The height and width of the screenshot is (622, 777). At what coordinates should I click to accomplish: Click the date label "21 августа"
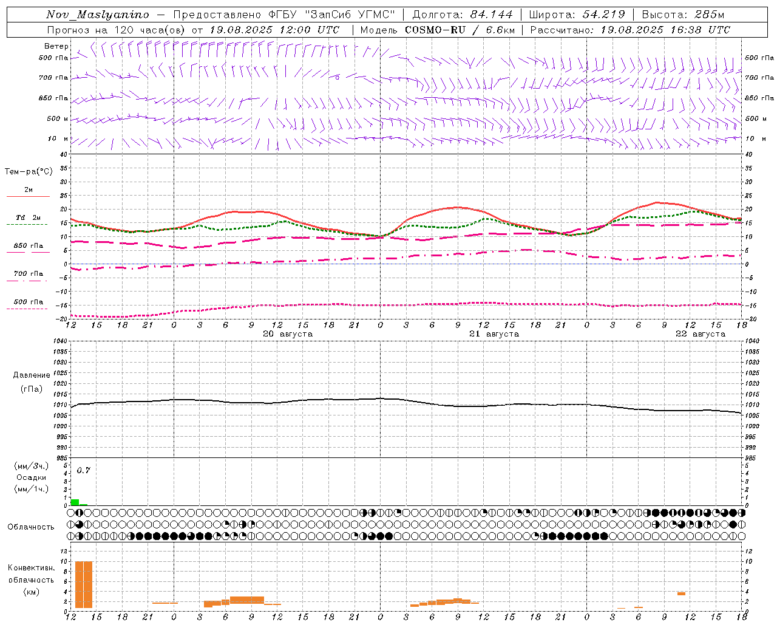click(x=494, y=334)
